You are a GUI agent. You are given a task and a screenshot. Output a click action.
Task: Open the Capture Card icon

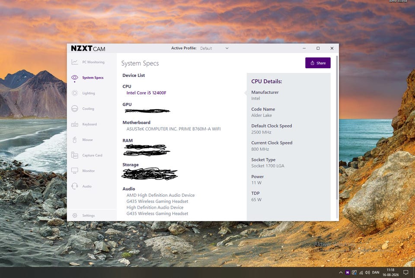pyautogui.click(x=75, y=155)
